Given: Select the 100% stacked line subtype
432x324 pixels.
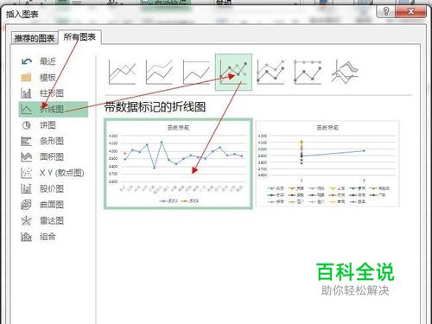Looking at the screenshot, I should click(x=196, y=72).
